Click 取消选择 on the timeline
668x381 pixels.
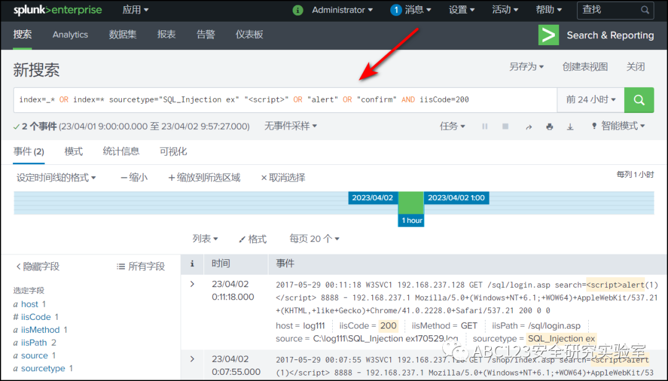[x=283, y=178]
